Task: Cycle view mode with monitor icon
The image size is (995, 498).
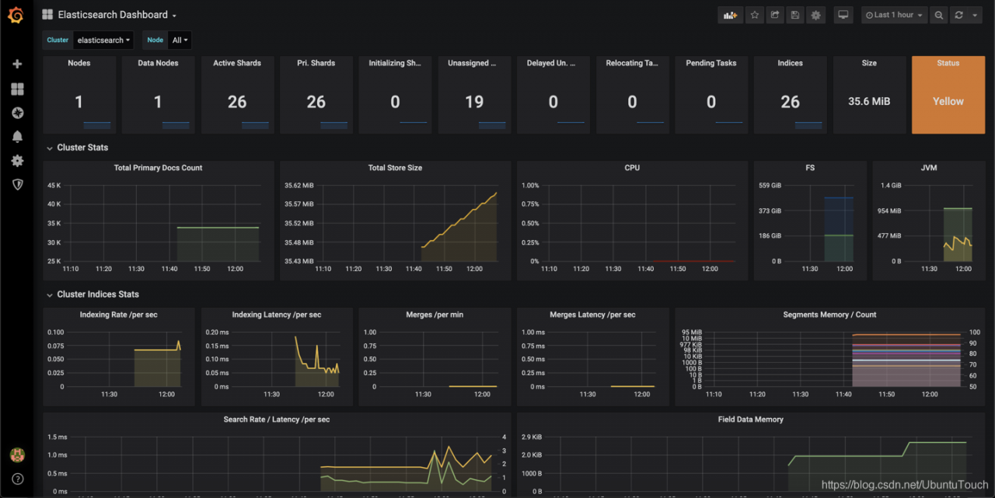Action: [843, 15]
